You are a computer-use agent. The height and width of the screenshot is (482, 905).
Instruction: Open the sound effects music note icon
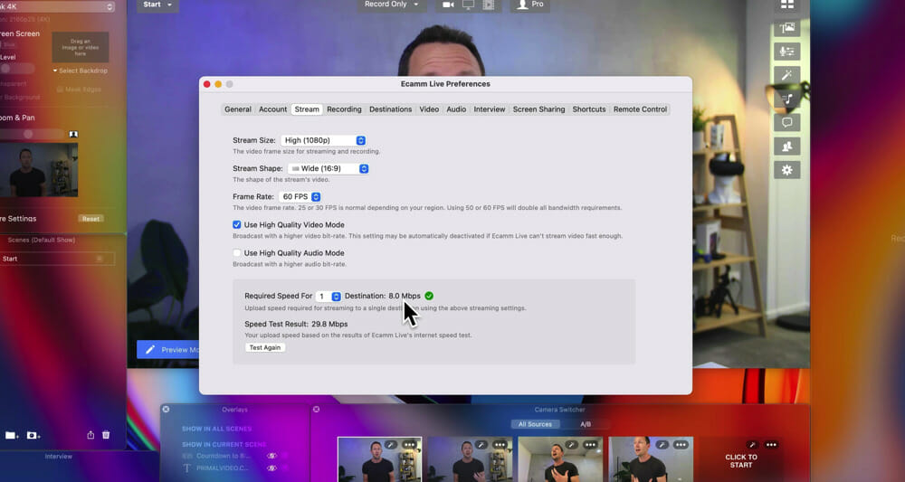pos(787,99)
